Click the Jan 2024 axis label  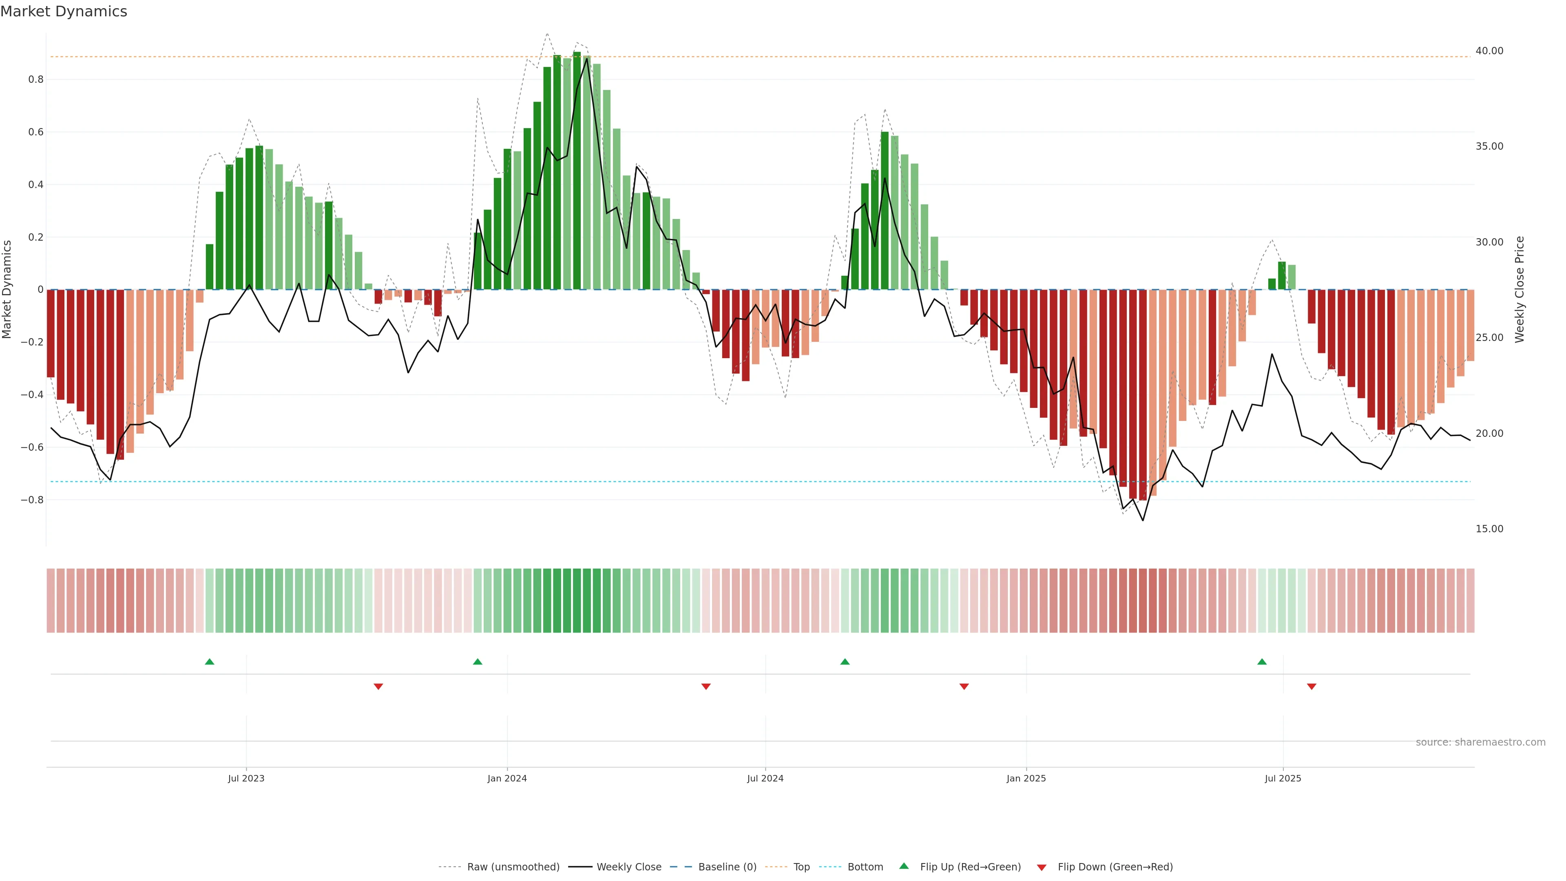[507, 778]
